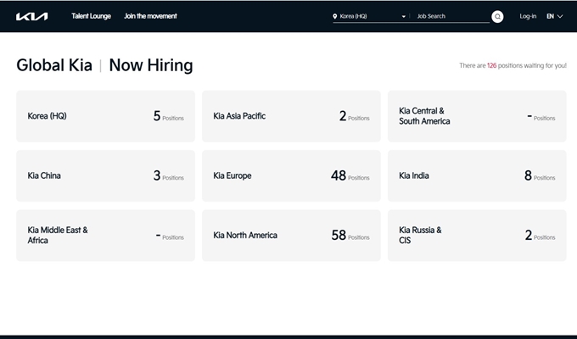Open the Join the movement menu
This screenshot has height=339, width=577.
click(x=150, y=16)
